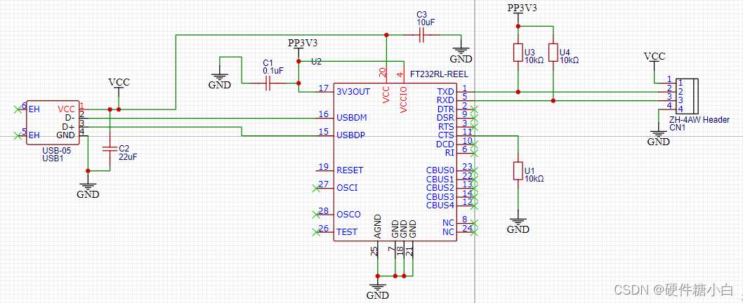The height and width of the screenshot is (303, 743).
Task: Click the D+ pin label on USB1
Action: 68,126
